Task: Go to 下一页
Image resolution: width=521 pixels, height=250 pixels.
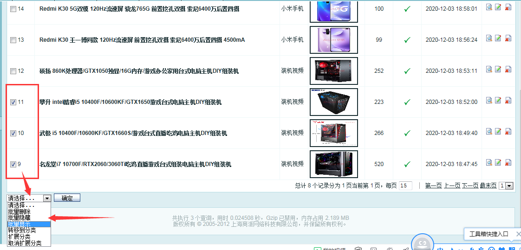Action: point(470,186)
